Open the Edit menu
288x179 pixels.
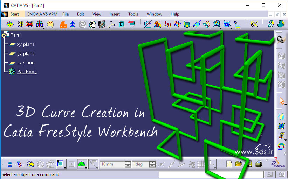81,14
